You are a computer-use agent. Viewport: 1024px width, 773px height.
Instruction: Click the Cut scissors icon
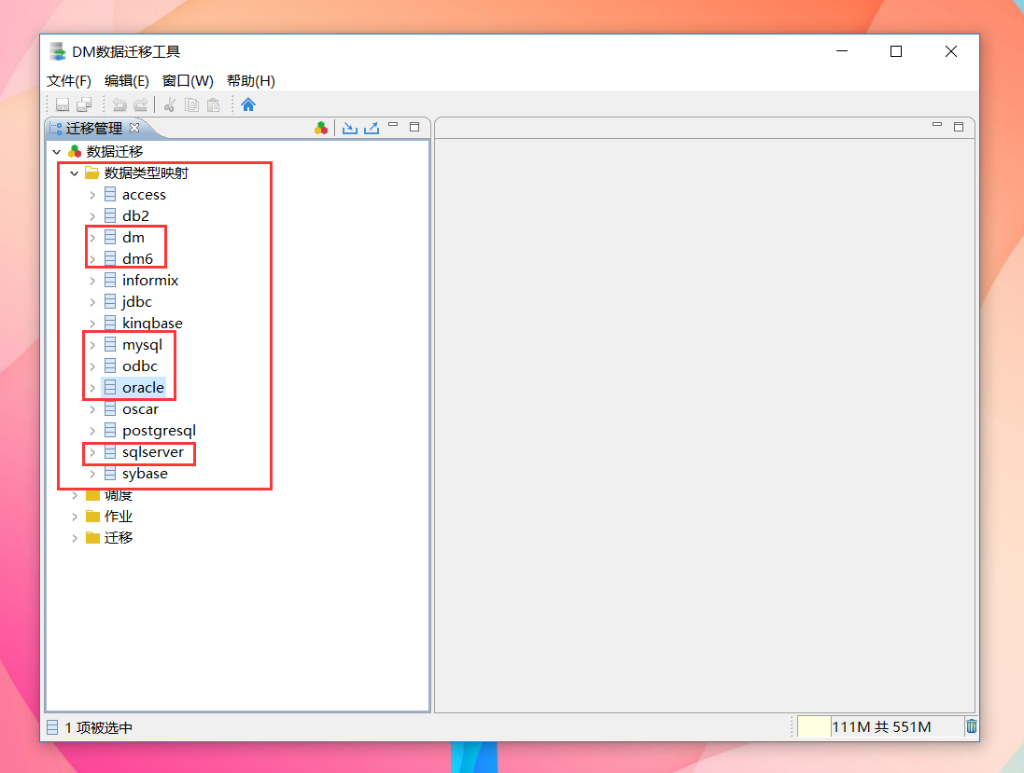tap(170, 105)
